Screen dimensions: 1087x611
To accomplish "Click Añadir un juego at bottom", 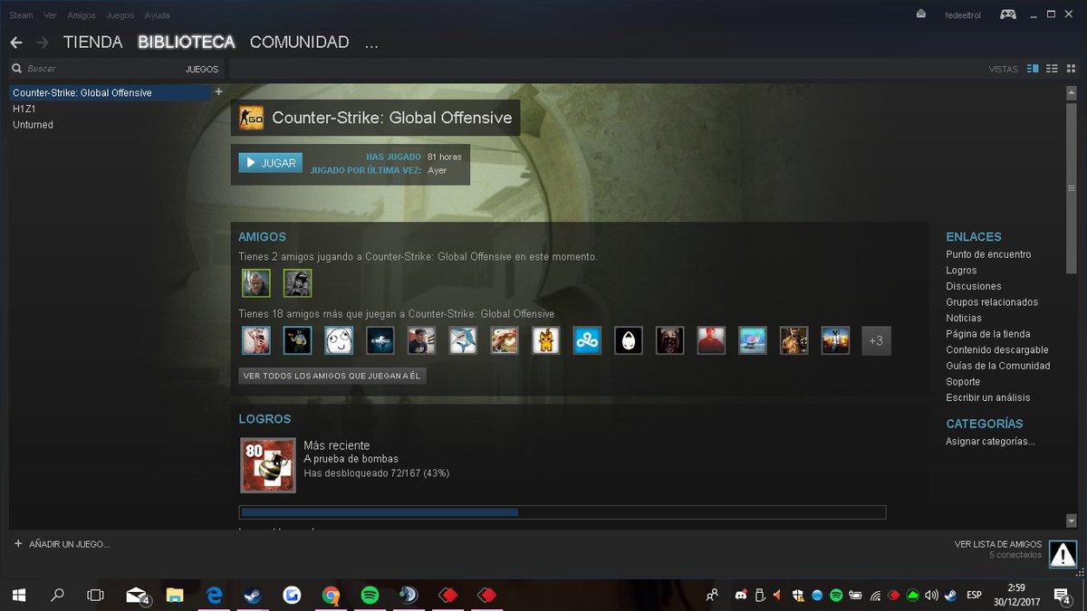I will (x=70, y=544).
